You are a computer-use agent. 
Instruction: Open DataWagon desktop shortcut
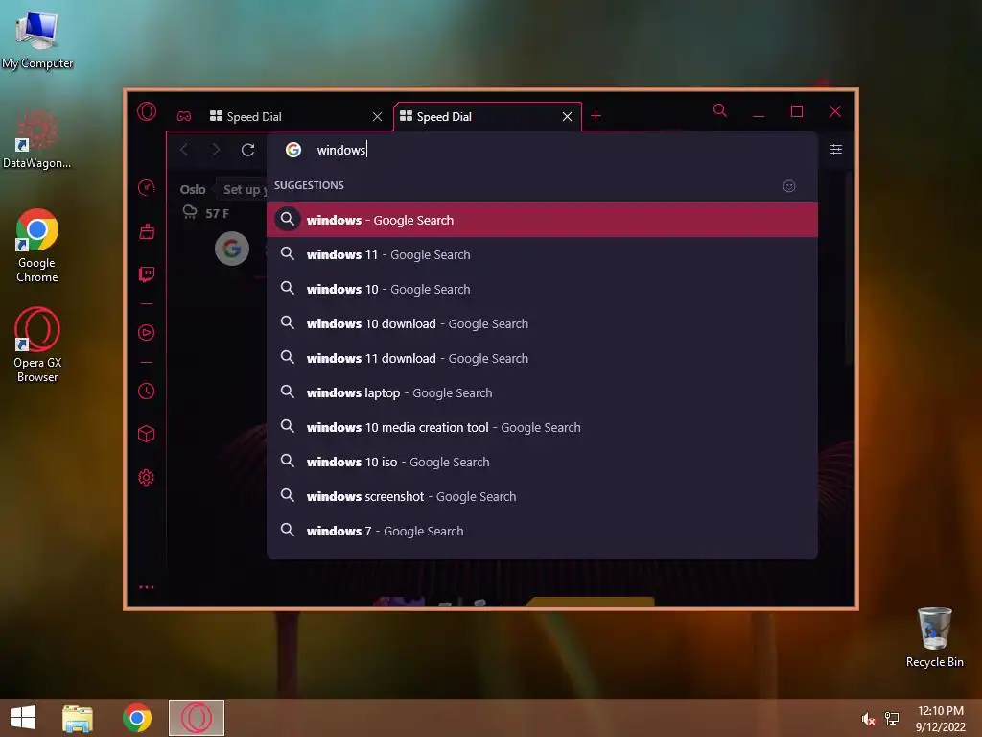[x=37, y=139]
